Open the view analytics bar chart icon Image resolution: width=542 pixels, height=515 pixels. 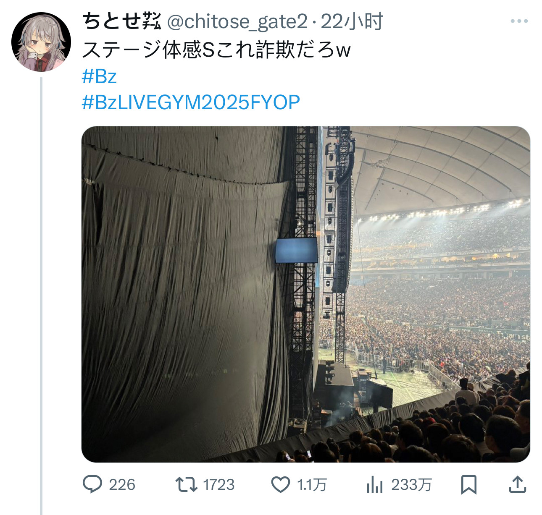click(374, 485)
